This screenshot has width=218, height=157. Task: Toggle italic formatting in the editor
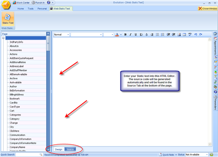pos(130,34)
